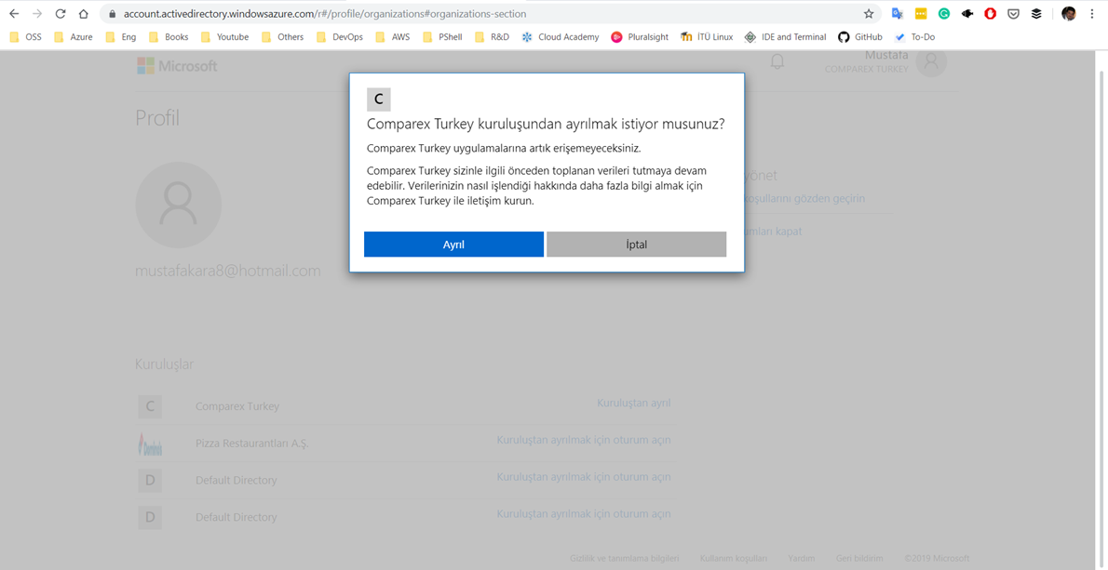The image size is (1108, 570).
Task: Click the black fish extension icon
Action: 967,13
